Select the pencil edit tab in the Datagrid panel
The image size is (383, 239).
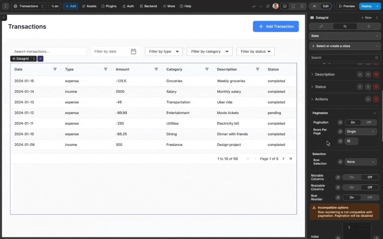point(321,26)
